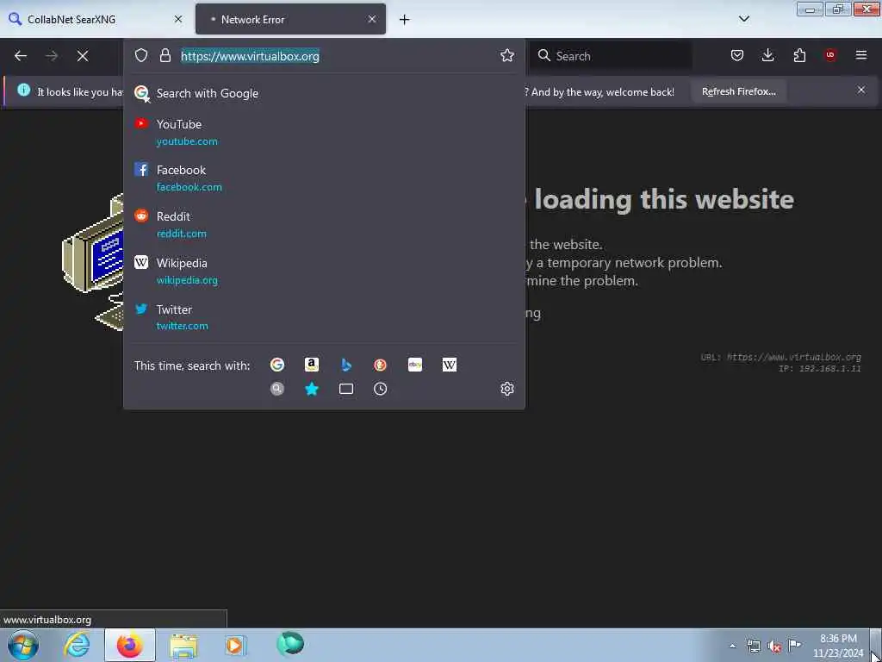
Task: Open the Extensions menu
Action: tap(799, 55)
